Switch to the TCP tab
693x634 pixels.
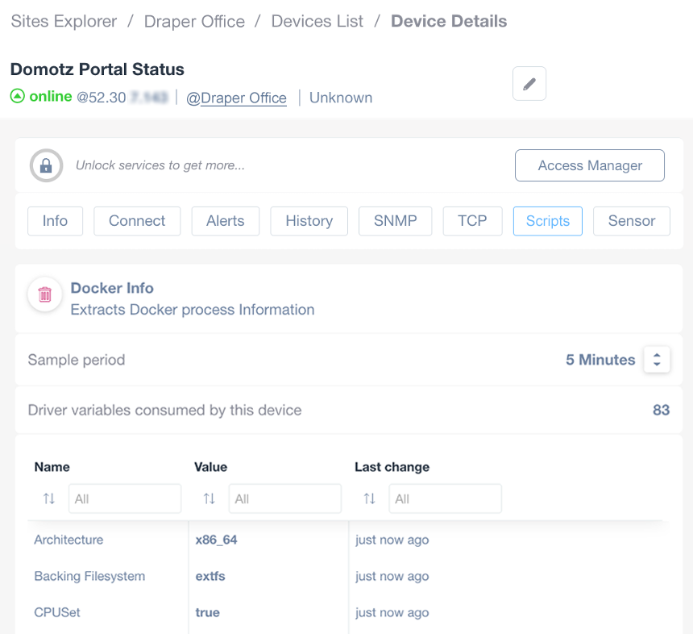click(x=472, y=221)
